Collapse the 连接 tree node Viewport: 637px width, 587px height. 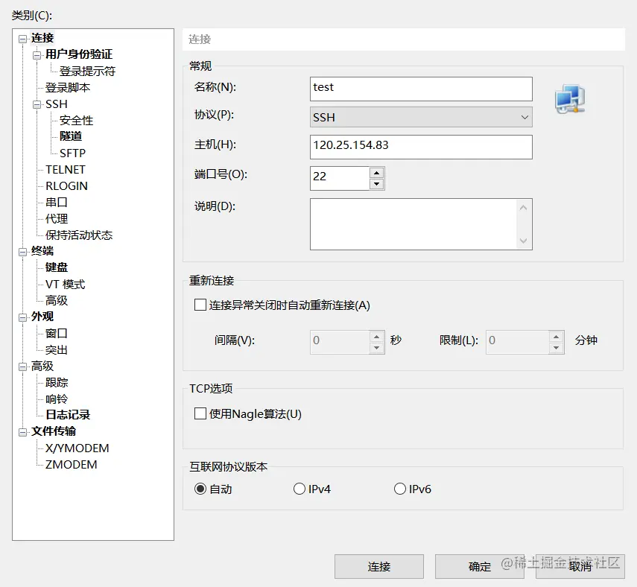(x=22, y=37)
